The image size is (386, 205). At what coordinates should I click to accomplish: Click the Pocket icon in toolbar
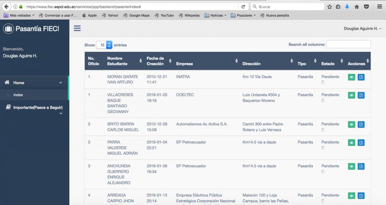(366, 6)
